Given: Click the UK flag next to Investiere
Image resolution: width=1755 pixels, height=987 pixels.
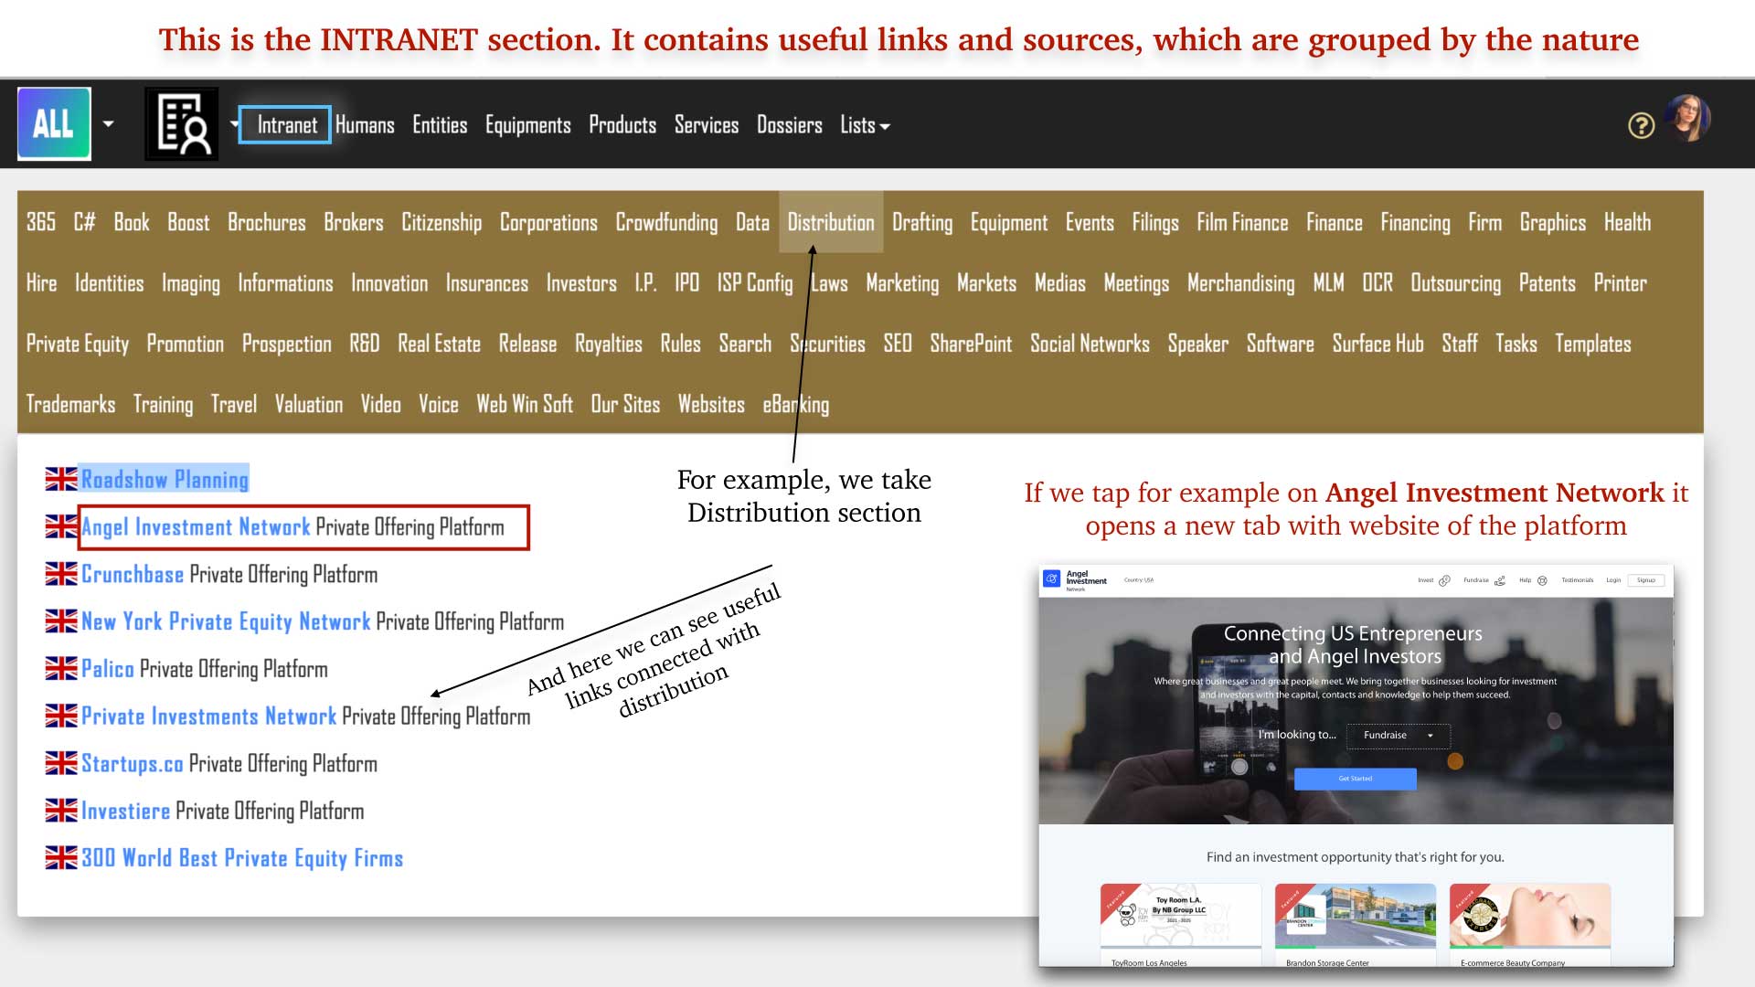Looking at the screenshot, I should pyautogui.click(x=61, y=811).
